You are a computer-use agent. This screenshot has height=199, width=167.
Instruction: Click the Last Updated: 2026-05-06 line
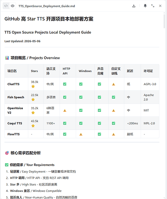pyautogui.click(x=22, y=41)
